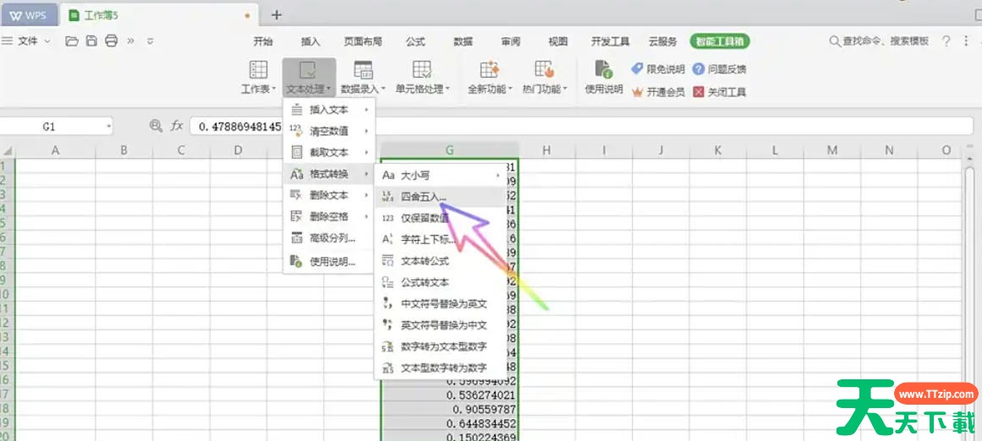This screenshot has width=982, height=441.
Task: Switch to the 插入 ribbon tab
Action: tap(310, 41)
